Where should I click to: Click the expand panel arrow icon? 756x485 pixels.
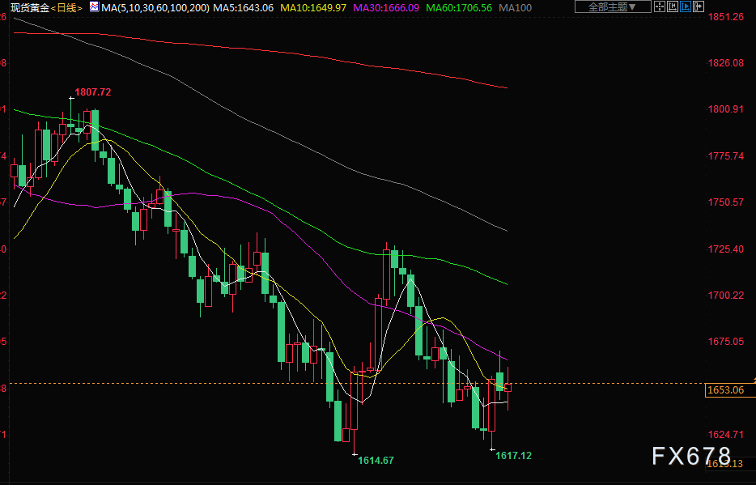[699, 6]
